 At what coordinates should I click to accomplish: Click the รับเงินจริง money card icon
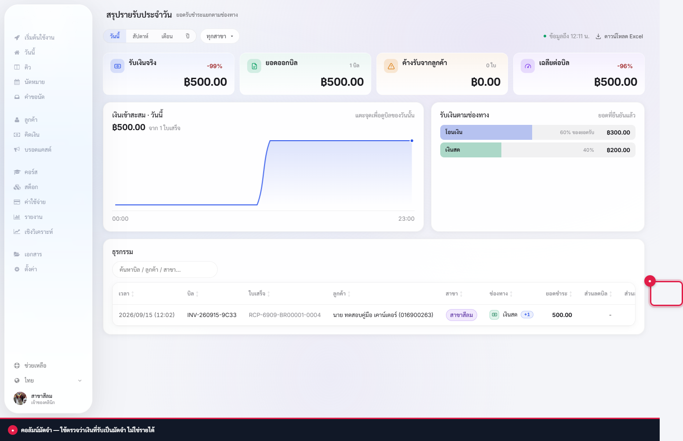(x=117, y=66)
